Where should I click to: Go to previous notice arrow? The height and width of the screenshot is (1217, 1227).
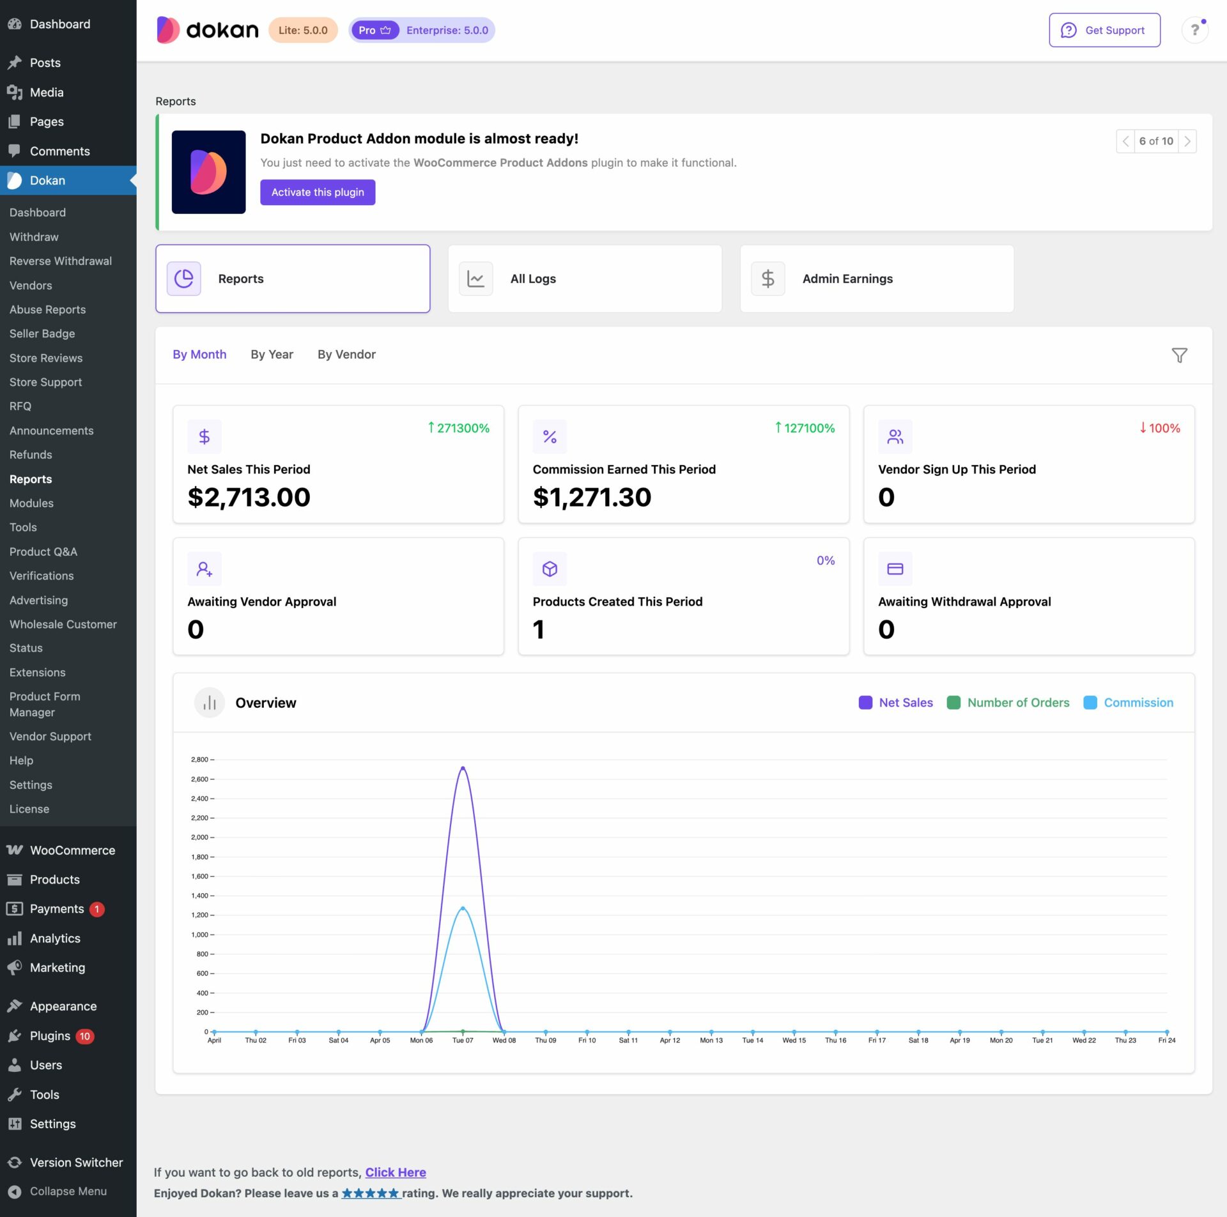1125,141
